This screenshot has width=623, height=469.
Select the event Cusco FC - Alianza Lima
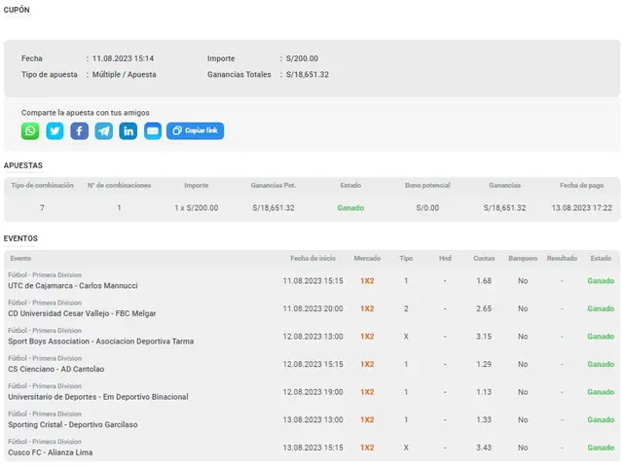(50, 452)
